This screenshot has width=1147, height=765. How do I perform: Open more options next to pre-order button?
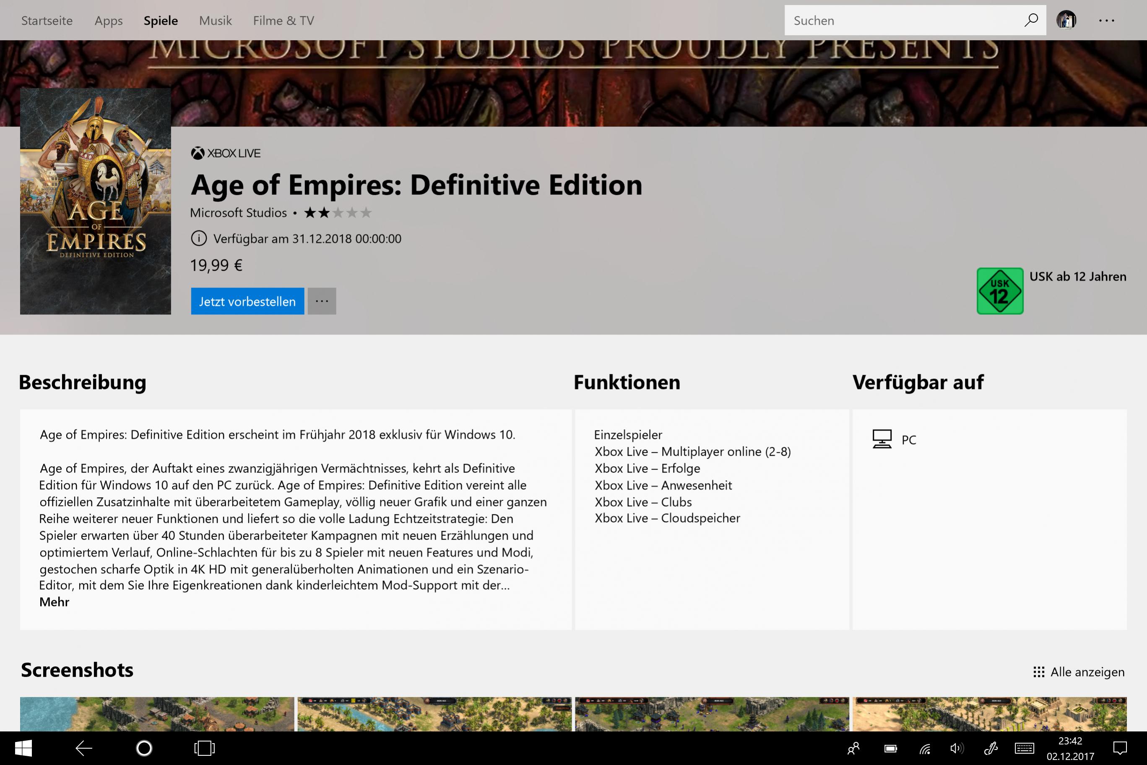322,301
